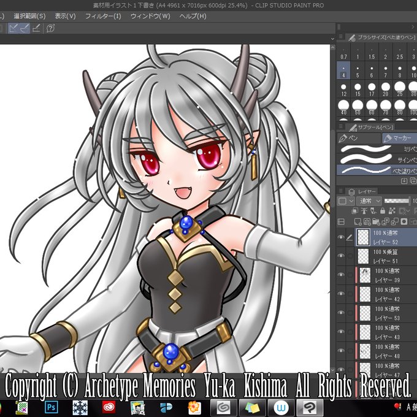Click the layer two-pane display icon
The width and height of the screenshot is (417, 417).
point(341,221)
